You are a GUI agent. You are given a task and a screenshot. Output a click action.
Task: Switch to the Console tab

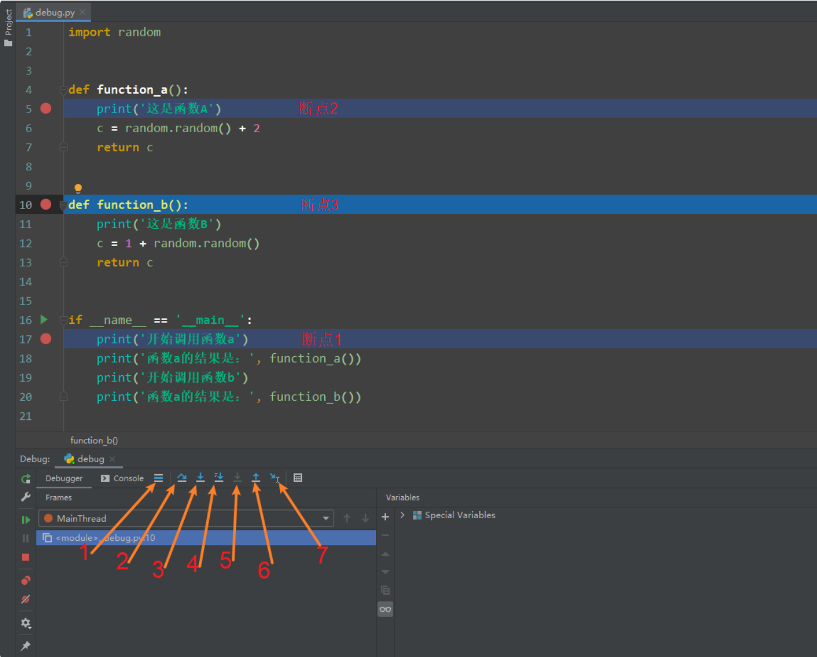122,478
